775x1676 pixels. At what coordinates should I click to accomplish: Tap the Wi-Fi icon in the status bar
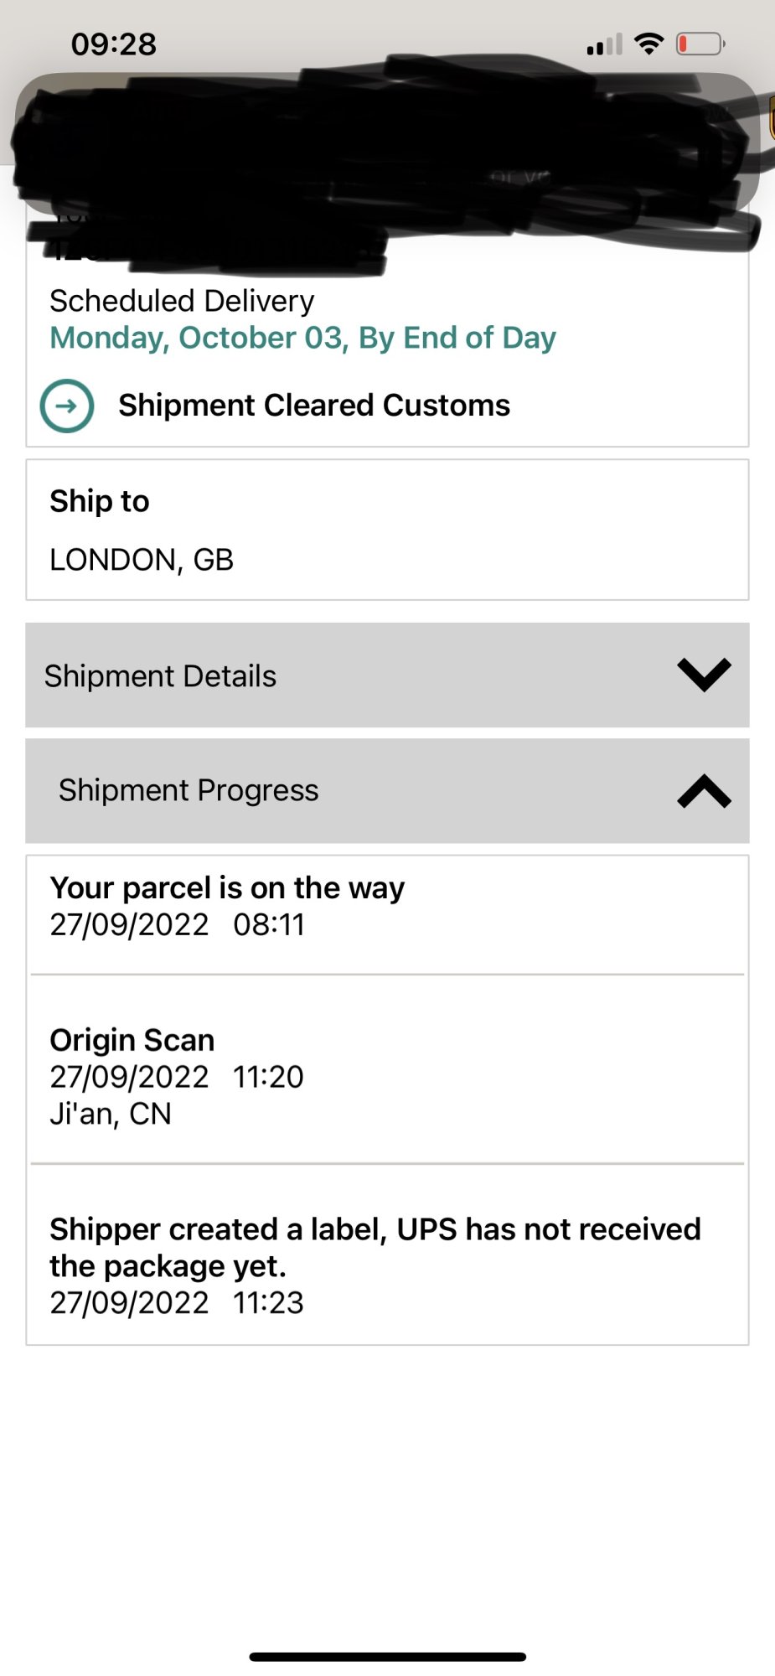(648, 44)
